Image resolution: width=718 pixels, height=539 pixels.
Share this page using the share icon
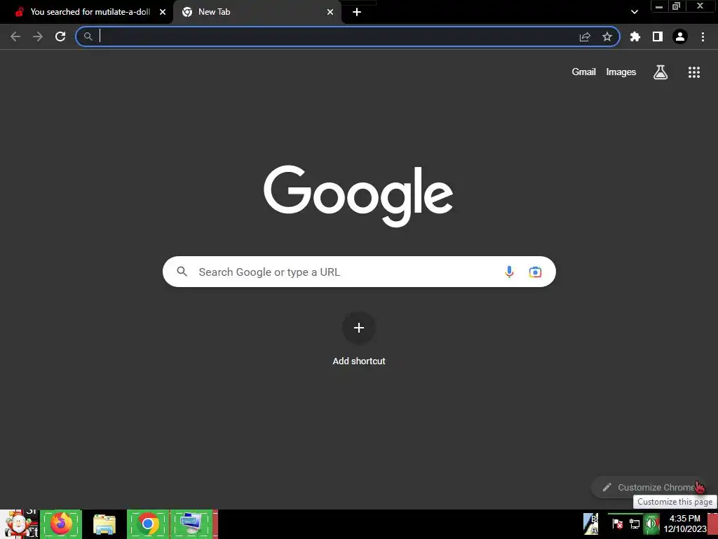585,36
